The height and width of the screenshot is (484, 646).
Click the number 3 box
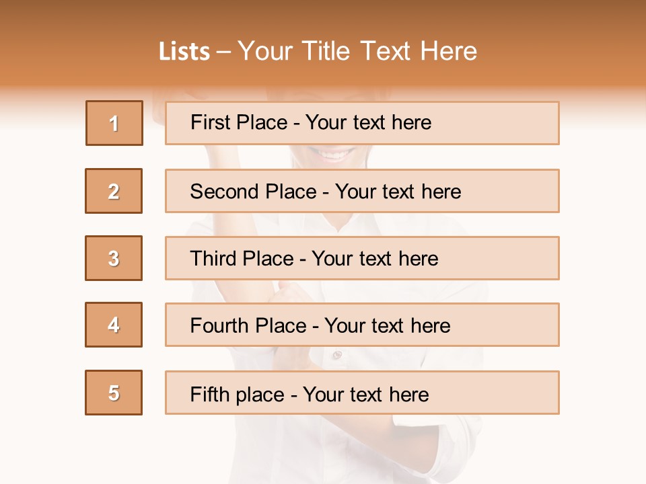(x=114, y=258)
